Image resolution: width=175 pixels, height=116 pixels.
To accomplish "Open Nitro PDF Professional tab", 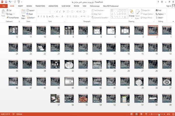I will tap(111, 6).
